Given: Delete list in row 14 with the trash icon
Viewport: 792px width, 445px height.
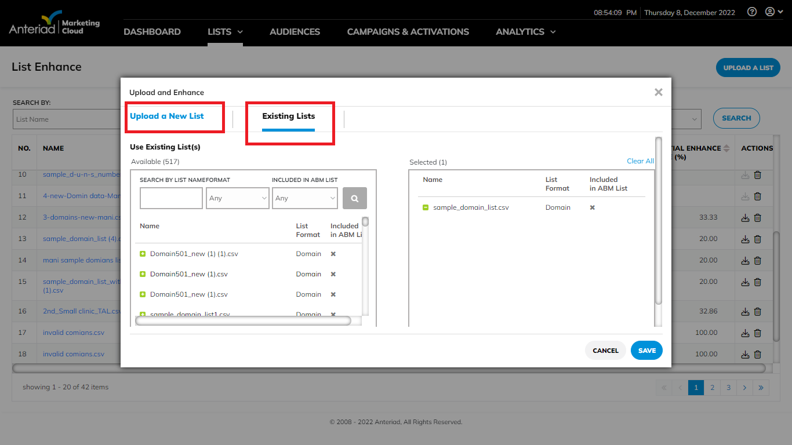Looking at the screenshot, I should pyautogui.click(x=757, y=260).
